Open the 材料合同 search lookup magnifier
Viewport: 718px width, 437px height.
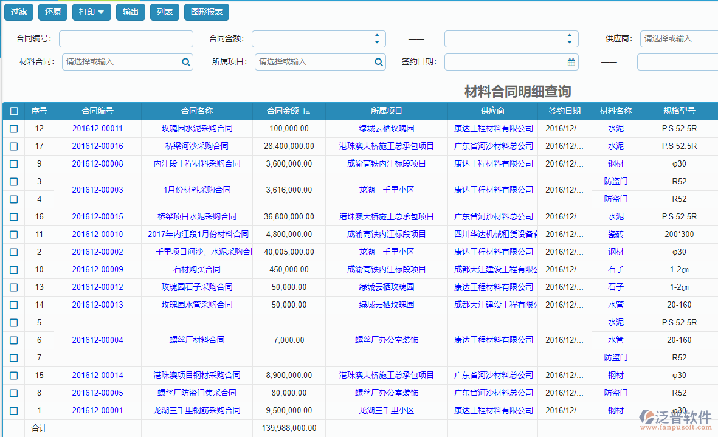[185, 61]
